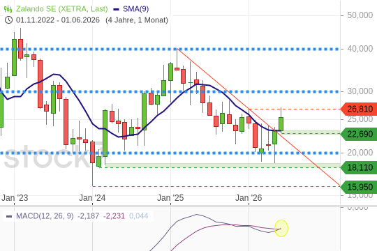
Task: Click the Jan '23 time axis label
Action: click(15, 198)
